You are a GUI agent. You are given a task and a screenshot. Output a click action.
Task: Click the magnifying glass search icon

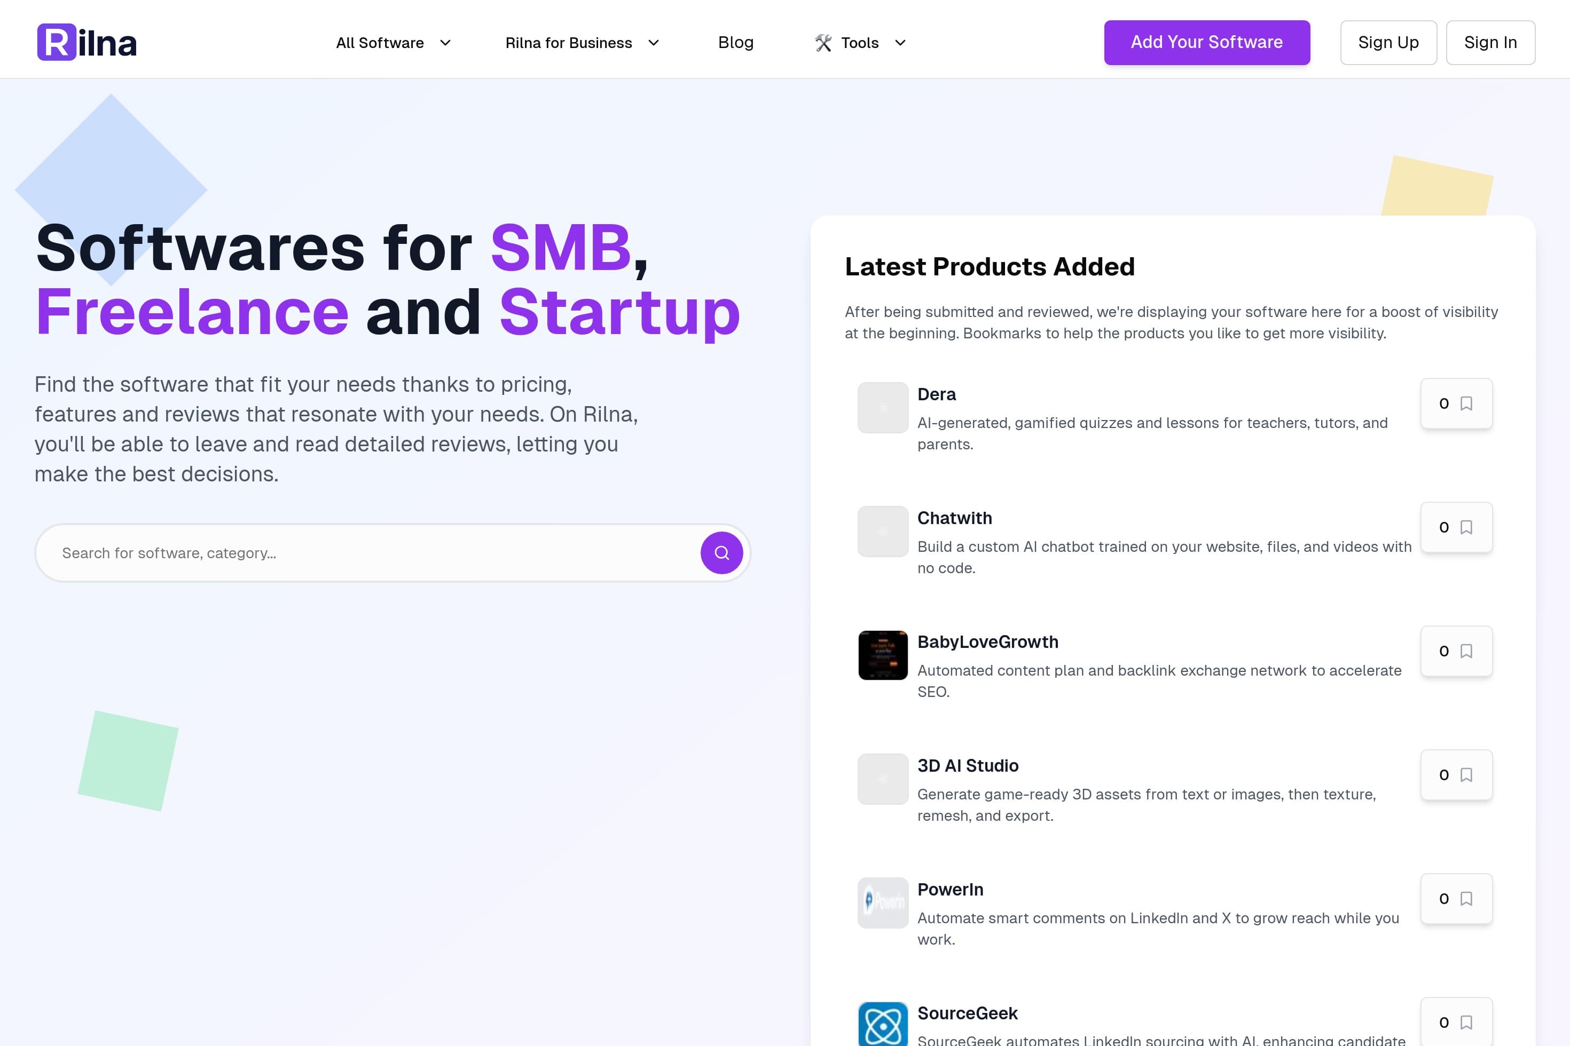[x=720, y=552]
